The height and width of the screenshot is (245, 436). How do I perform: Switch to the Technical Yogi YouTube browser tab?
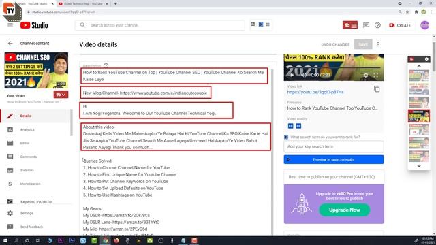pyautogui.click(x=83, y=4)
